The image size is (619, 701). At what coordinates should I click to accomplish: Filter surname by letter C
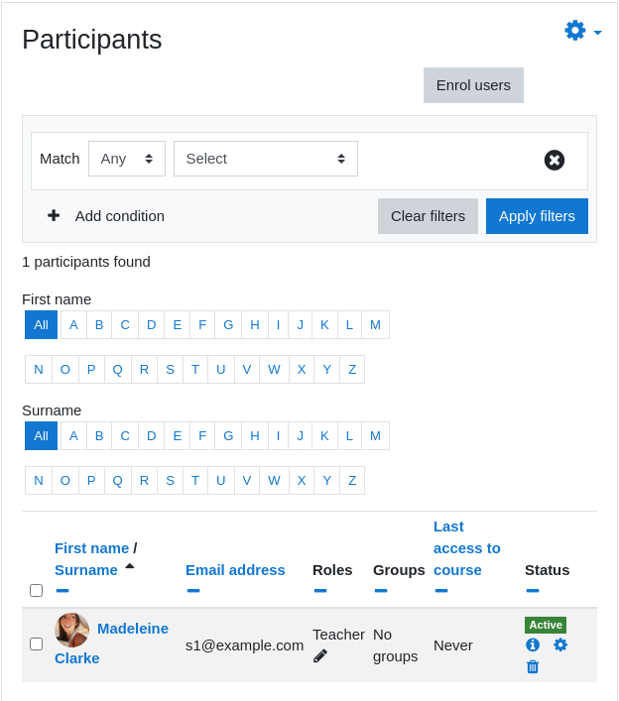125,436
